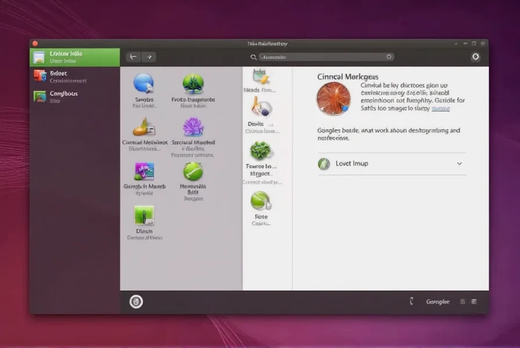Expand the Lovet Imup row chevron
The image size is (520, 348).
[459, 164]
